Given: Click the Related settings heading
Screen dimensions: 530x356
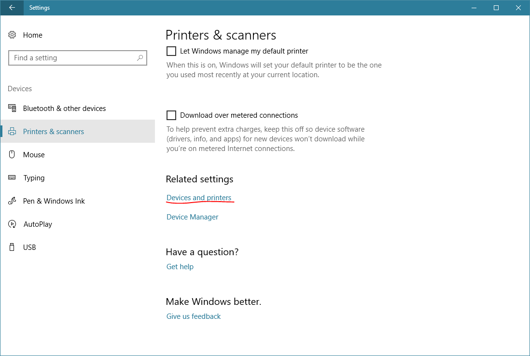Looking at the screenshot, I should point(199,179).
